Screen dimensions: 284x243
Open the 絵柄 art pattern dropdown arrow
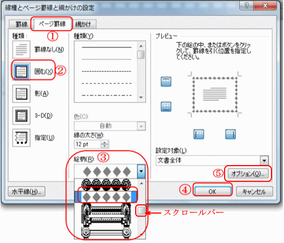coord(141,171)
